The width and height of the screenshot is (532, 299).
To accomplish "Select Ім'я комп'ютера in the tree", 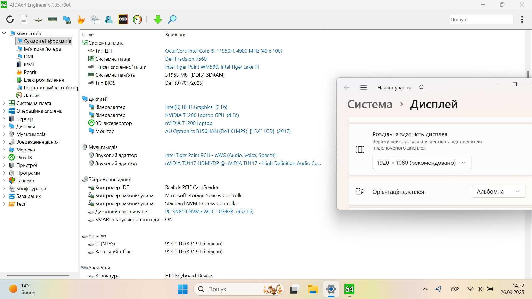I will [x=39, y=49].
